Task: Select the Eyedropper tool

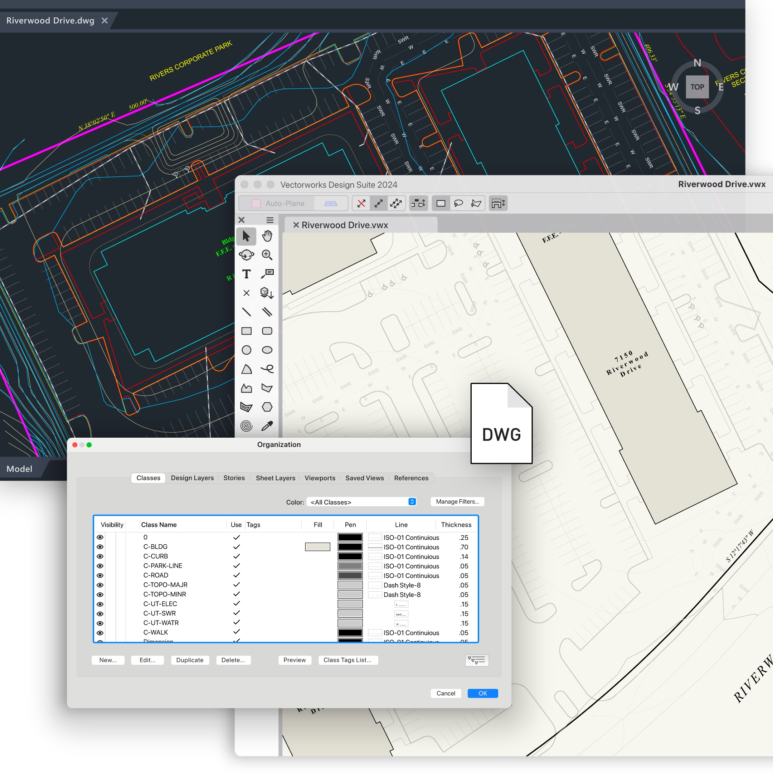Action: point(267,426)
